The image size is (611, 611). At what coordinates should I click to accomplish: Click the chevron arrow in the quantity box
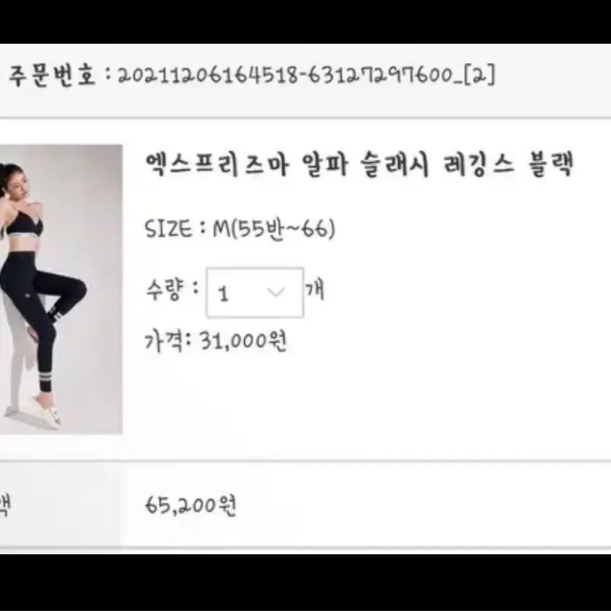[x=276, y=292]
